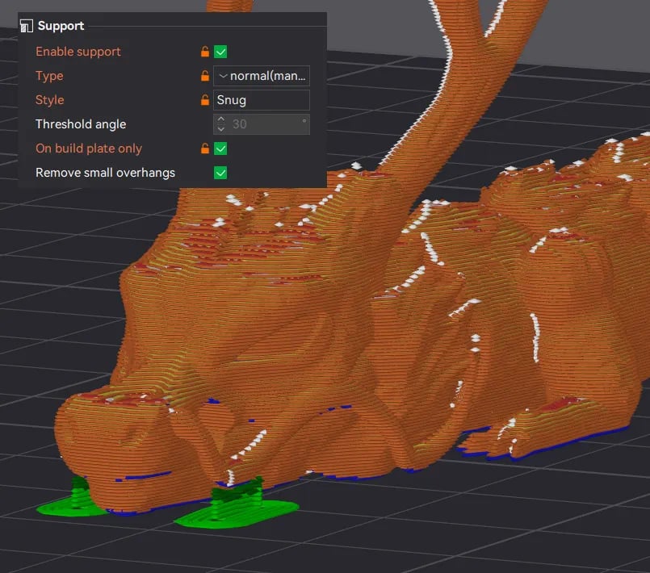Image resolution: width=650 pixels, height=573 pixels.
Task: Click the Support section panel icon
Action: click(x=27, y=26)
